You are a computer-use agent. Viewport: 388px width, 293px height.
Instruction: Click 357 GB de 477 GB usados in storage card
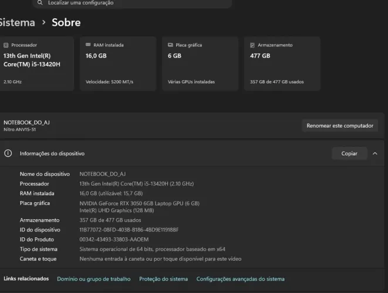276,82
